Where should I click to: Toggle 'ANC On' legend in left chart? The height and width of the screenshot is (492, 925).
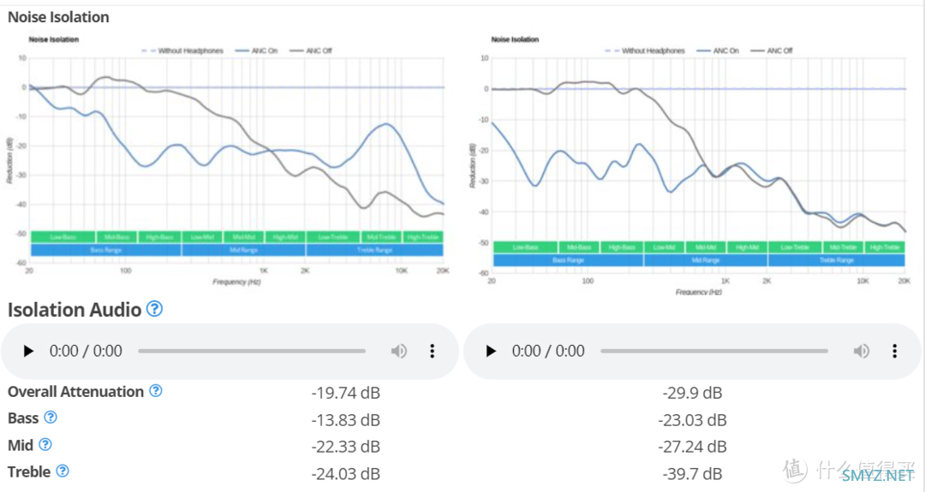(x=256, y=50)
